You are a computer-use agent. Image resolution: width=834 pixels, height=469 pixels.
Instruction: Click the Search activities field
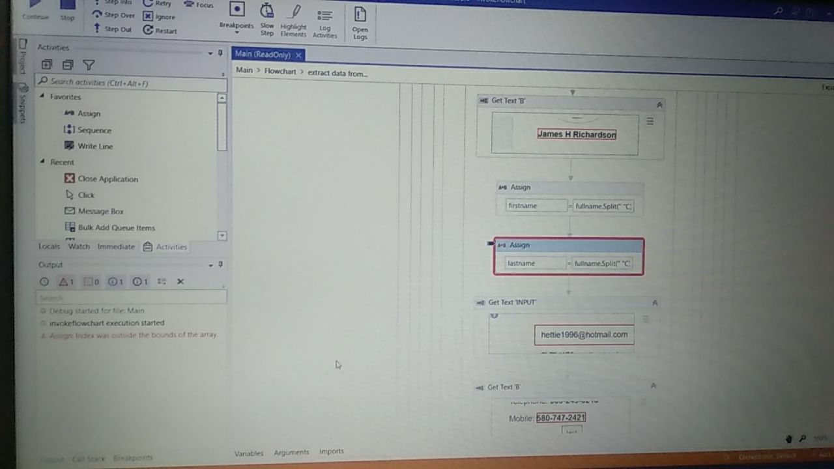pyautogui.click(x=132, y=83)
